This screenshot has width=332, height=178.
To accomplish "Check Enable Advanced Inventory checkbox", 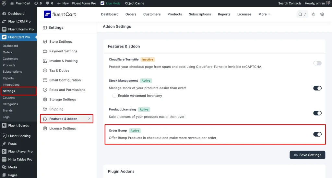I will click(x=114, y=96).
